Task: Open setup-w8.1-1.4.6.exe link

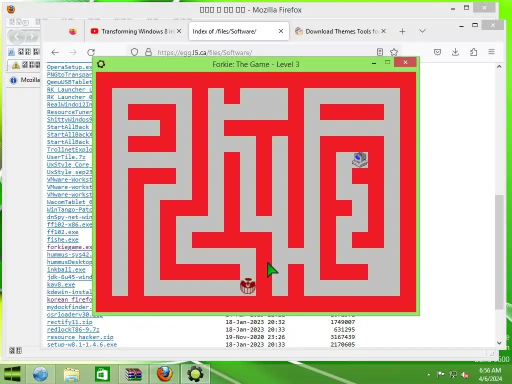Action: pyautogui.click(x=81, y=344)
